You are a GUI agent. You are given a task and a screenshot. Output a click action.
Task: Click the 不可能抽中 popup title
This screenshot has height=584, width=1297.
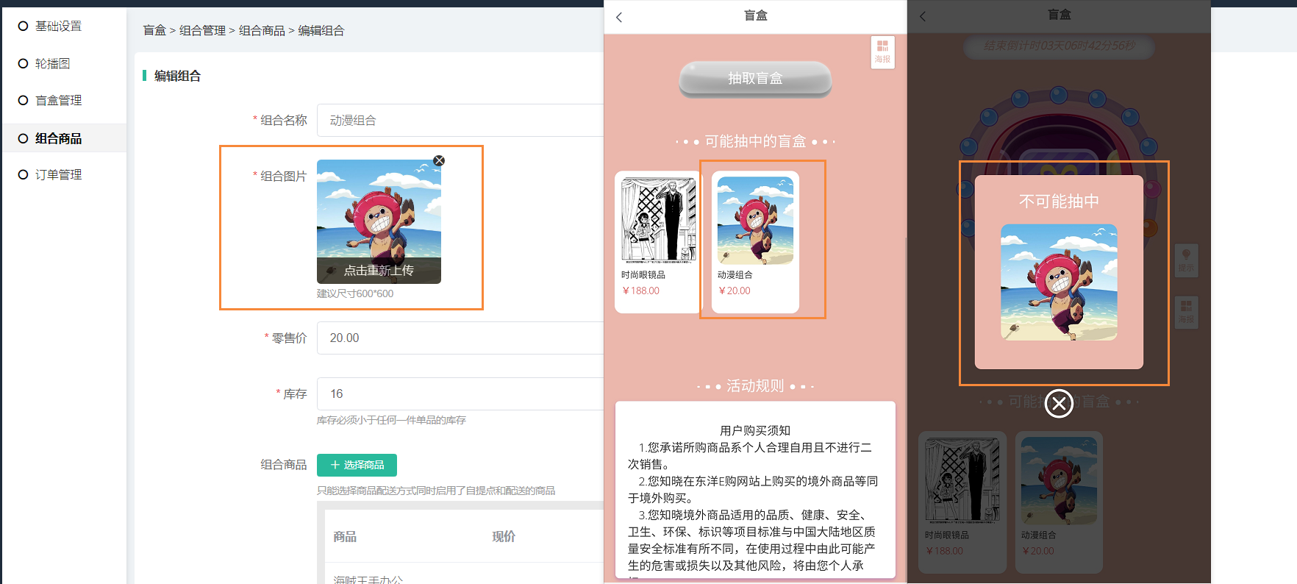click(x=1059, y=202)
